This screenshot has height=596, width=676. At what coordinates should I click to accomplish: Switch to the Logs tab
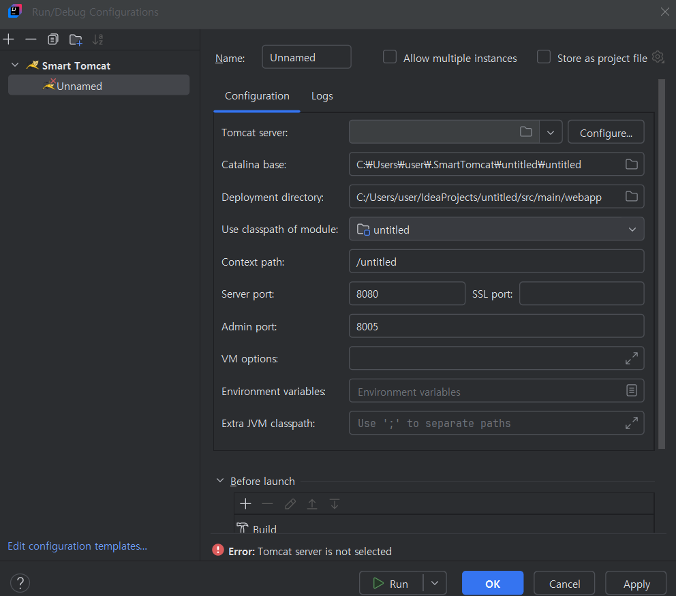[322, 95]
